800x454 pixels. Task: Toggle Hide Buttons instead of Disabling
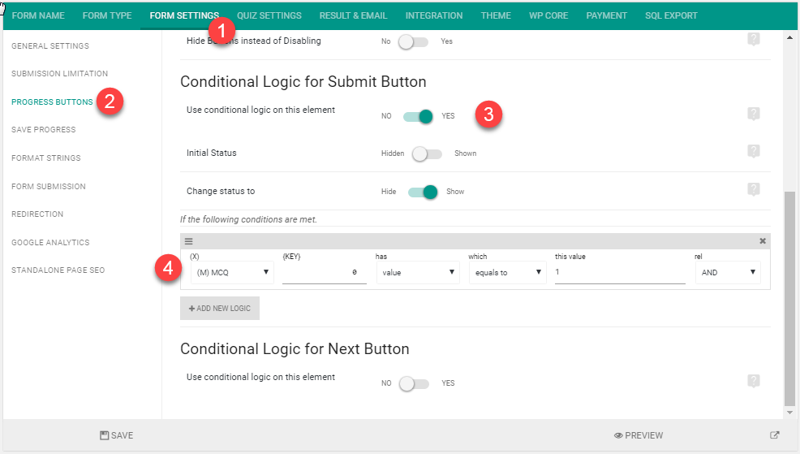(413, 41)
